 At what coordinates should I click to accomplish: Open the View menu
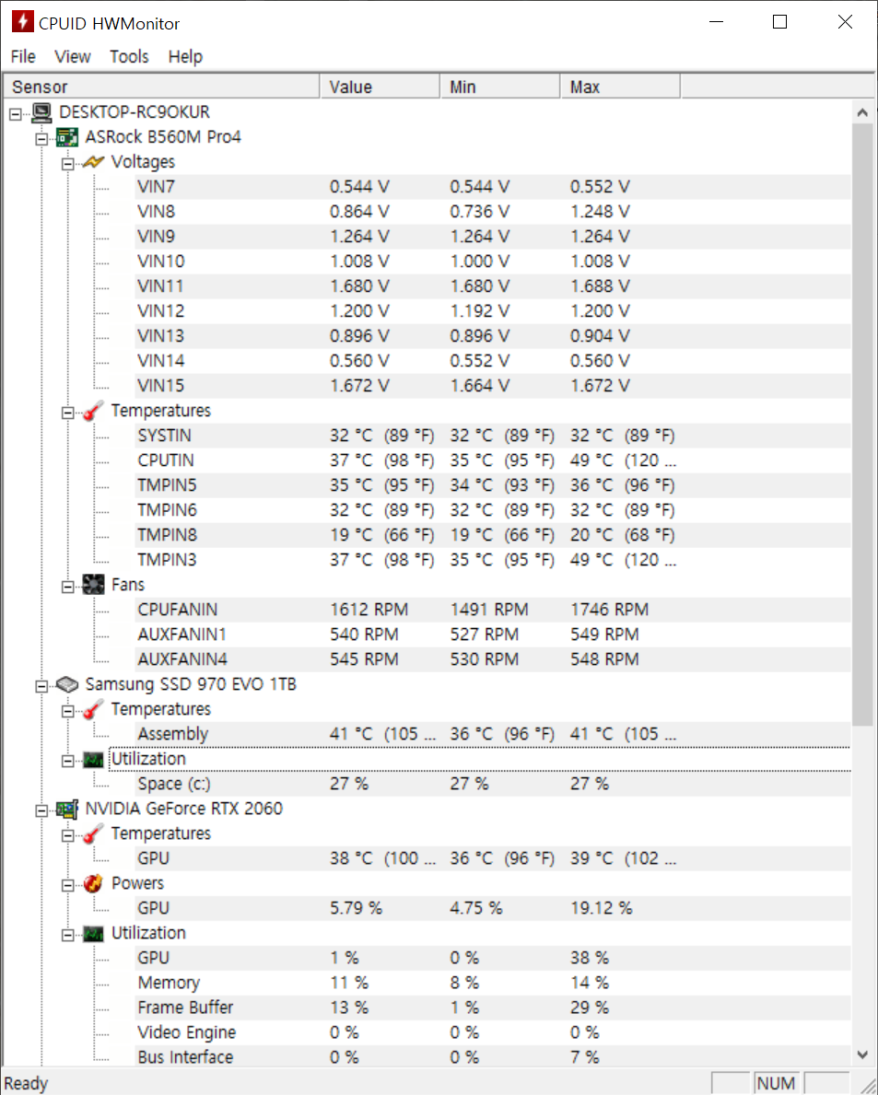73,56
